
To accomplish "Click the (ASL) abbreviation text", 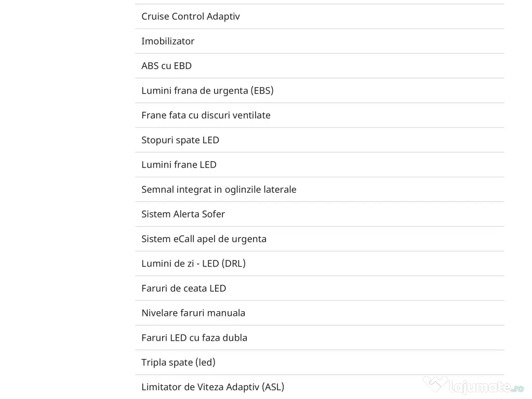I will (273, 387).
